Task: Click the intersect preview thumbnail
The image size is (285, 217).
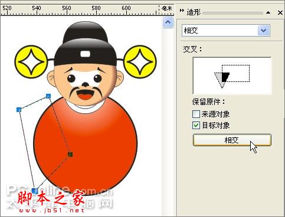Action: (x=232, y=75)
